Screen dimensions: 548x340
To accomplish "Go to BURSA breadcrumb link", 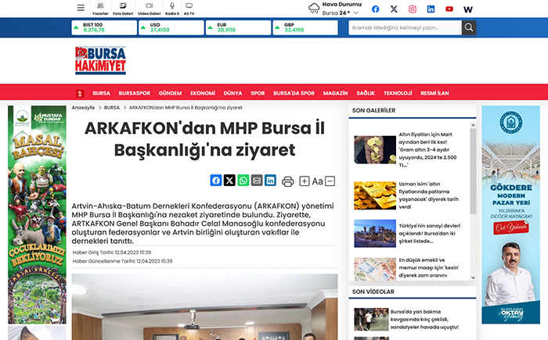I will [x=112, y=108].
